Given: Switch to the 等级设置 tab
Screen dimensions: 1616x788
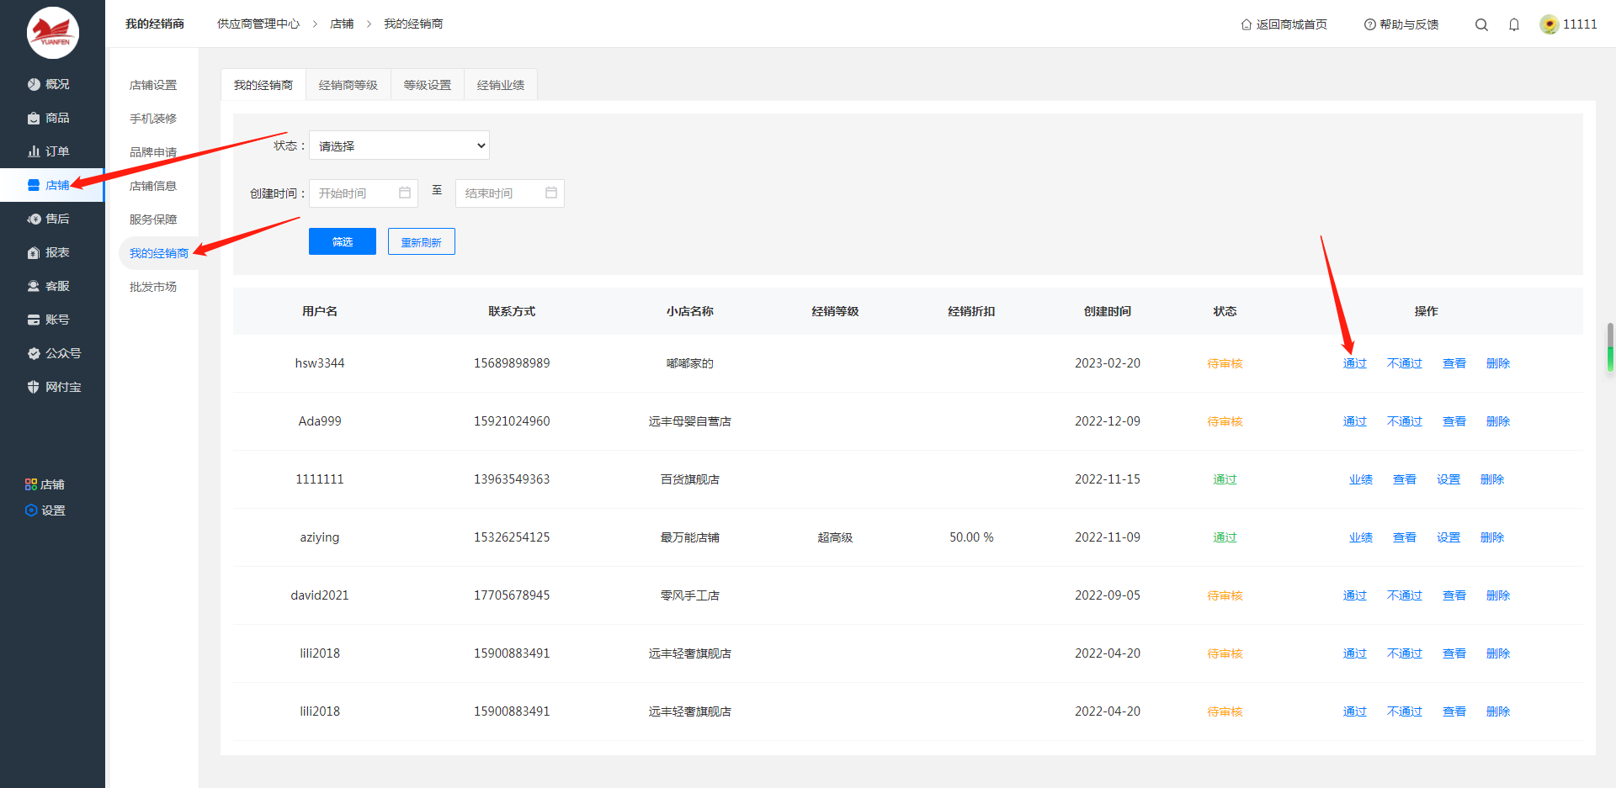Looking at the screenshot, I should (x=428, y=85).
